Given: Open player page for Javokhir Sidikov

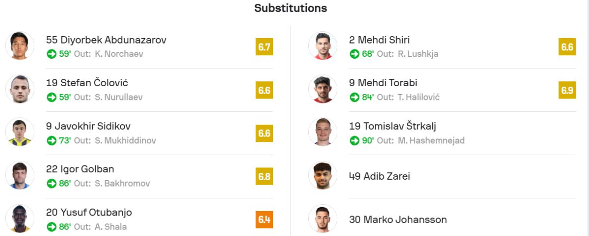Looking at the screenshot, I should click(88, 126).
